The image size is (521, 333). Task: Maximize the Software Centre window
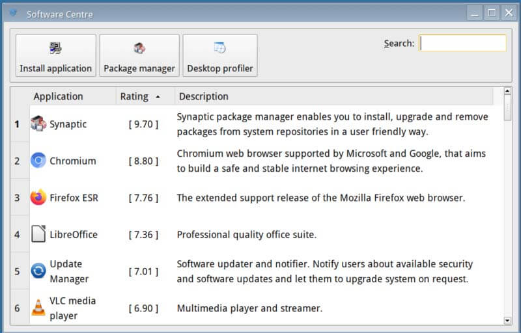(492, 13)
